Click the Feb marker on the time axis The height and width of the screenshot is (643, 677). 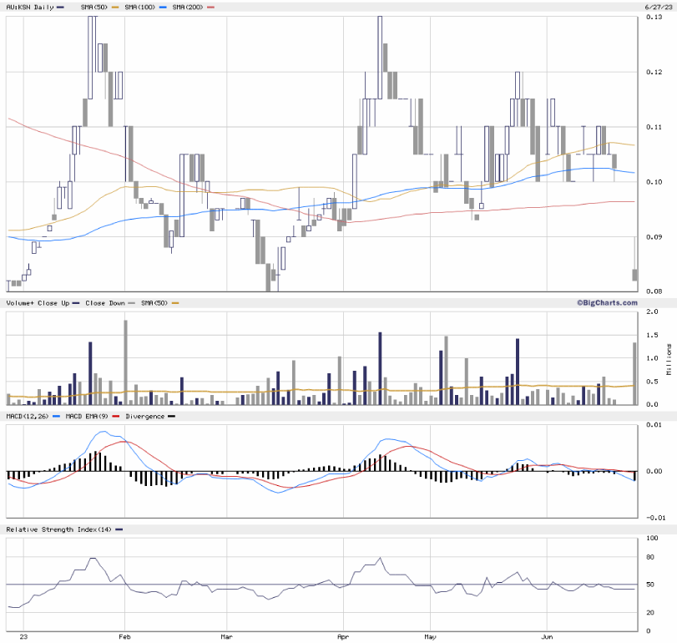click(x=125, y=635)
